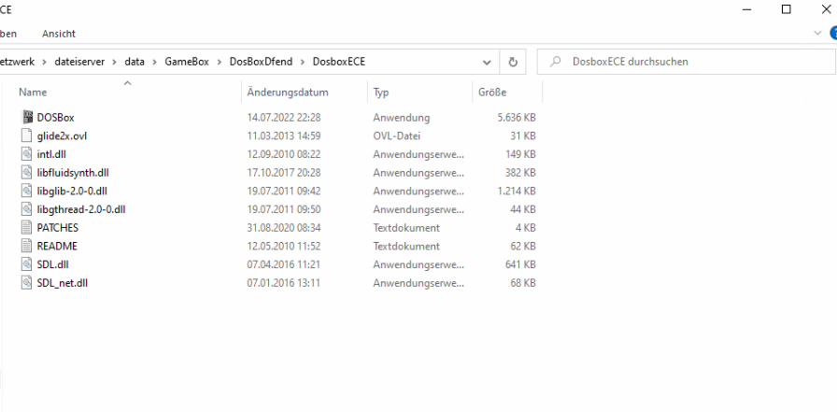The height and width of the screenshot is (412, 837).
Task: Sort files by Größe column header
Action: click(x=491, y=92)
